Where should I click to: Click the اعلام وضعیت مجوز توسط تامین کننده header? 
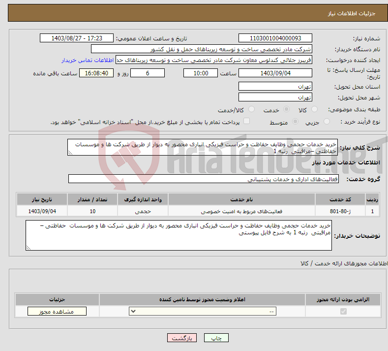[x=202, y=299]
